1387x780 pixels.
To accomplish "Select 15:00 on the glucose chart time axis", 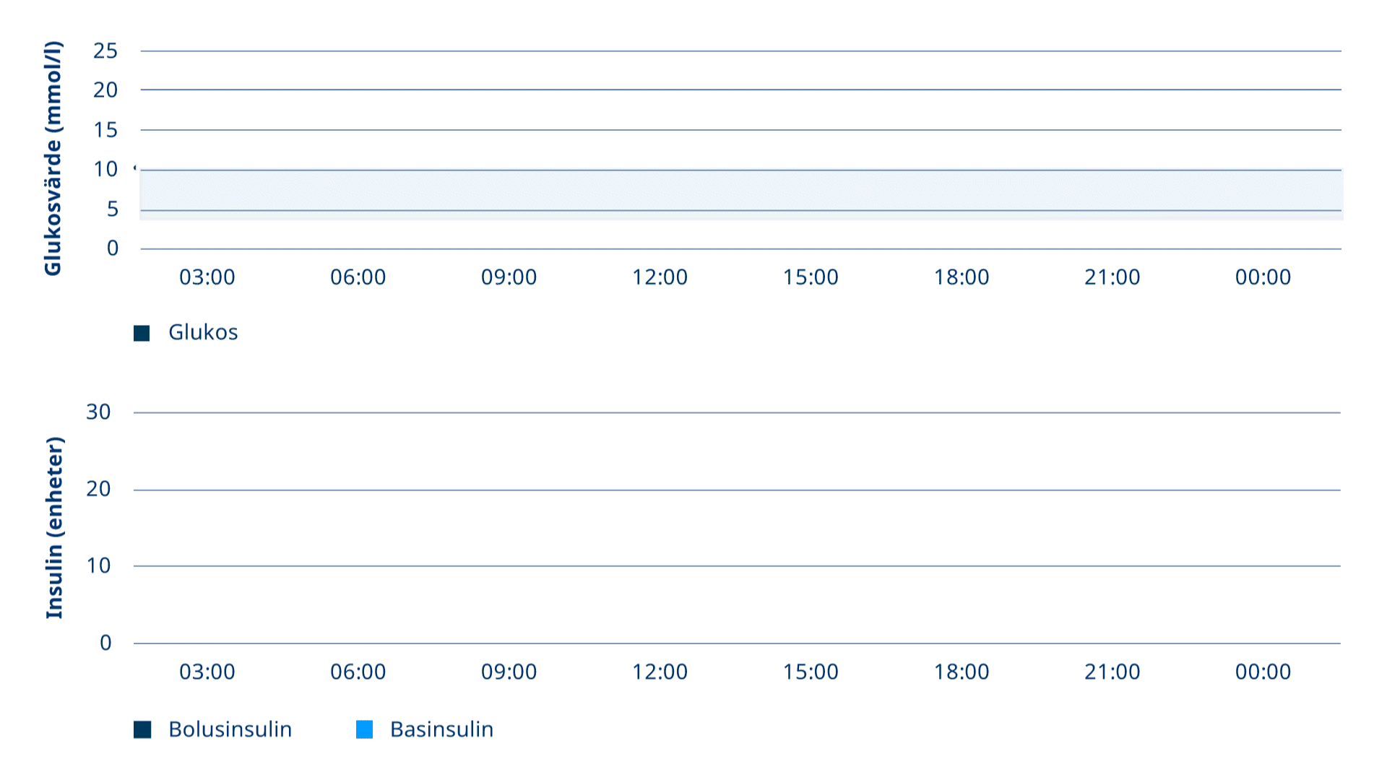I will point(811,277).
